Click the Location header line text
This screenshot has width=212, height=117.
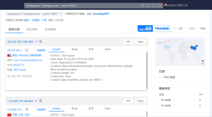[x=91, y=66]
